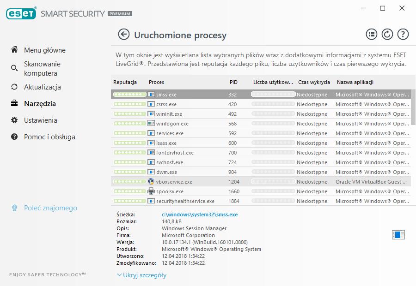This screenshot has width=416, height=286.
Task: Sort by the Reputacja column header
Action: tap(125, 82)
